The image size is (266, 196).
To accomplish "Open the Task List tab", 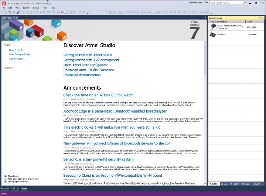I will 15,189.
